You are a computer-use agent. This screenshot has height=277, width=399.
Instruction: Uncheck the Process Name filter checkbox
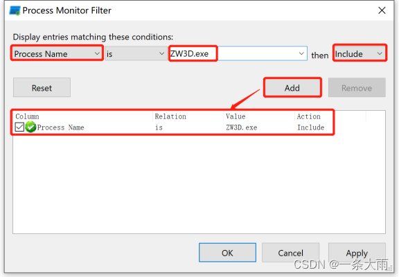pyautogui.click(x=19, y=127)
